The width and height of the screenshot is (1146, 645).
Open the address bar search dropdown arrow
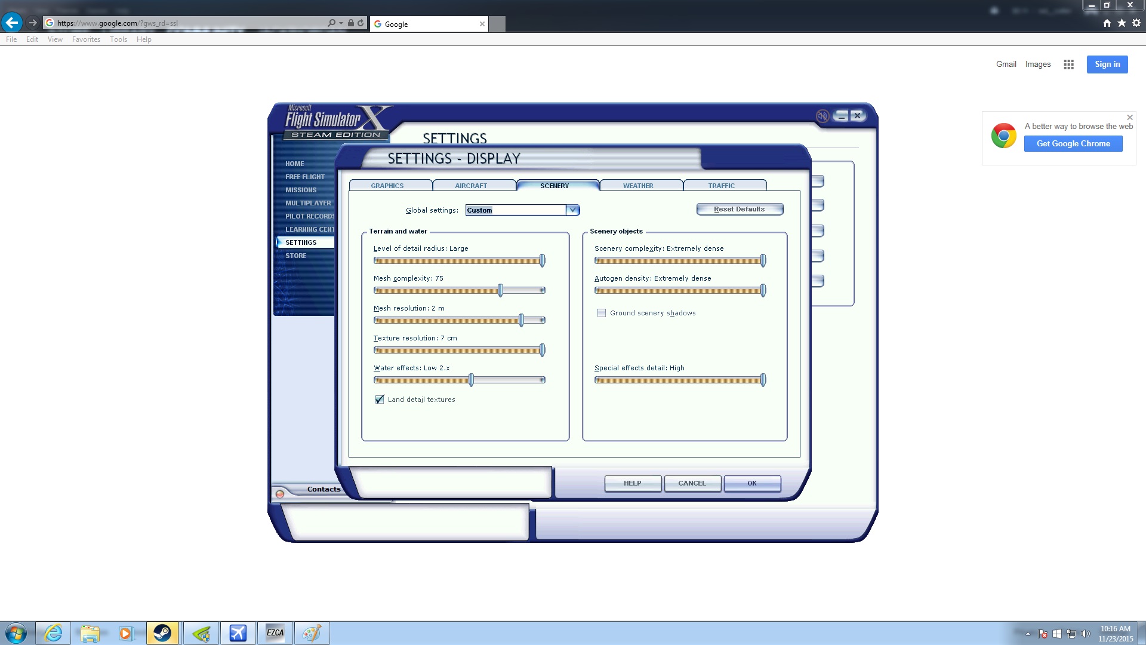341,23
